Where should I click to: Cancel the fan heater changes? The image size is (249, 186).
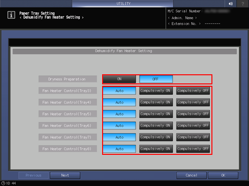pyautogui.click(x=191, y=175)
